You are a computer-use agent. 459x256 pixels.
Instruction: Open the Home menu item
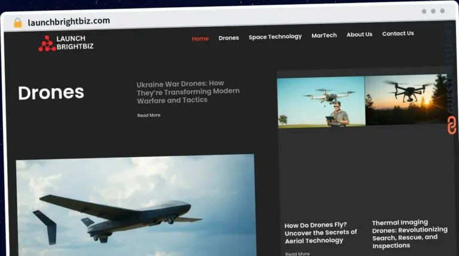point(200,38)
